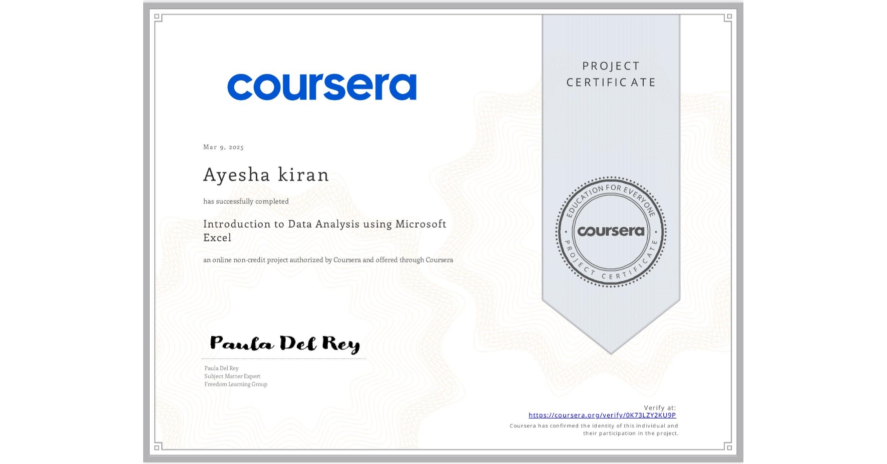Select the recipient name 'Ayesha kiran'
The height and width of the screenshot is (464, 887).
click(266, 175)
